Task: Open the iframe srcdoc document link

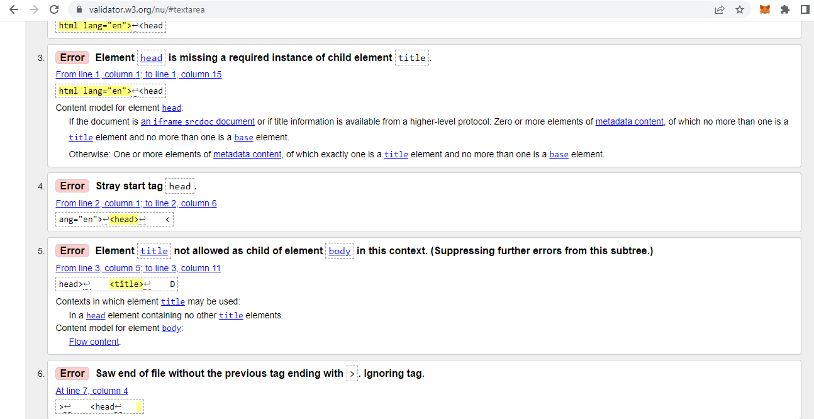Action: click(x=198, y=121)
